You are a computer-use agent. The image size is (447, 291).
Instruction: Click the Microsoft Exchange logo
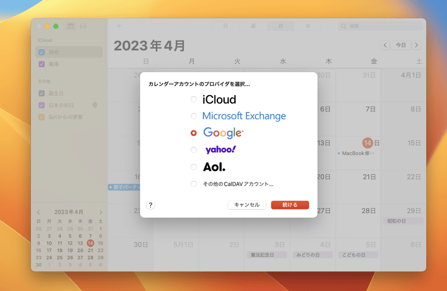[244, 116]
